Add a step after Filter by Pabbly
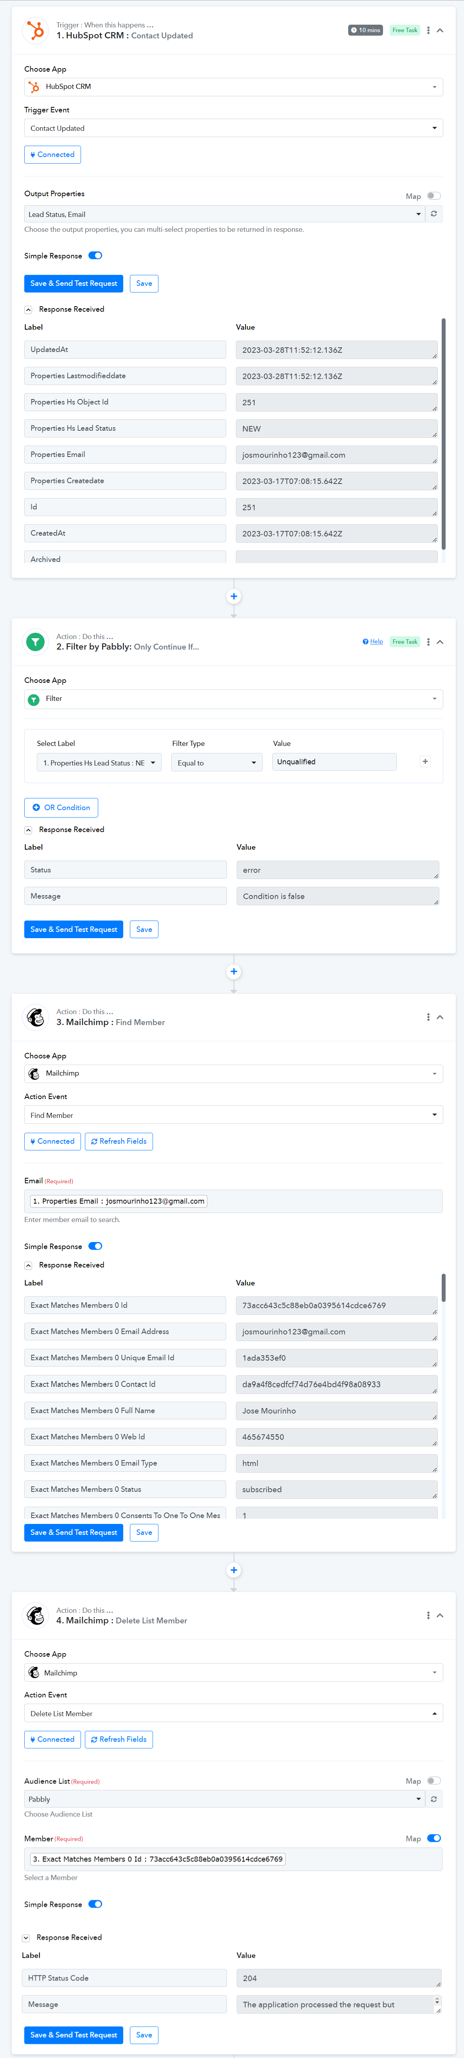 [x=234, y=972]
